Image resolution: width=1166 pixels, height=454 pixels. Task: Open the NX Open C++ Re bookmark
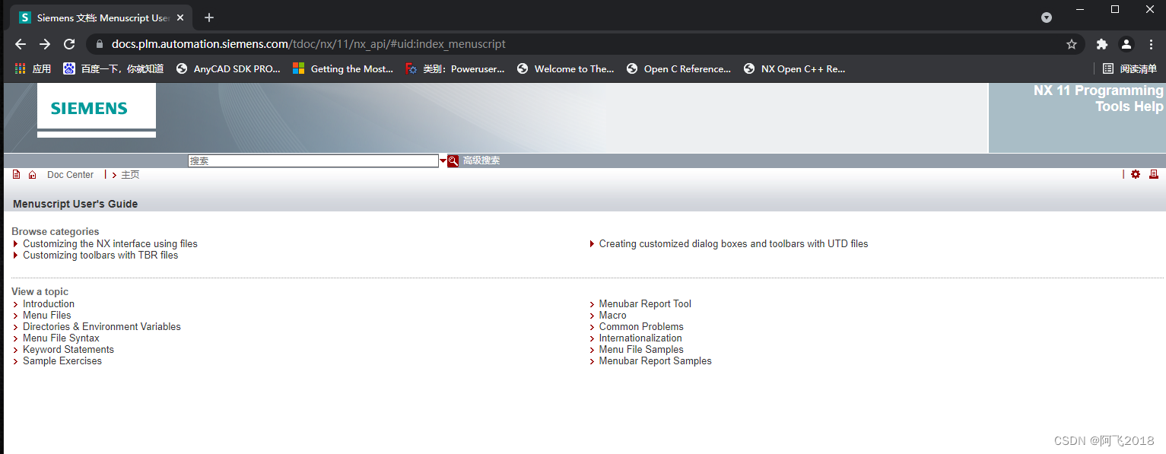tap(794, 68)
